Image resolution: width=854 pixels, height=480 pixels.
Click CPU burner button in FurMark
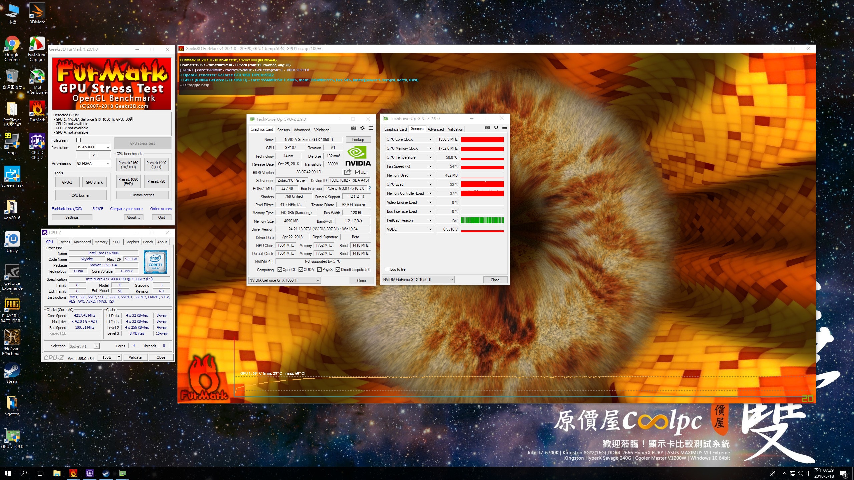[x=81, y=195]
